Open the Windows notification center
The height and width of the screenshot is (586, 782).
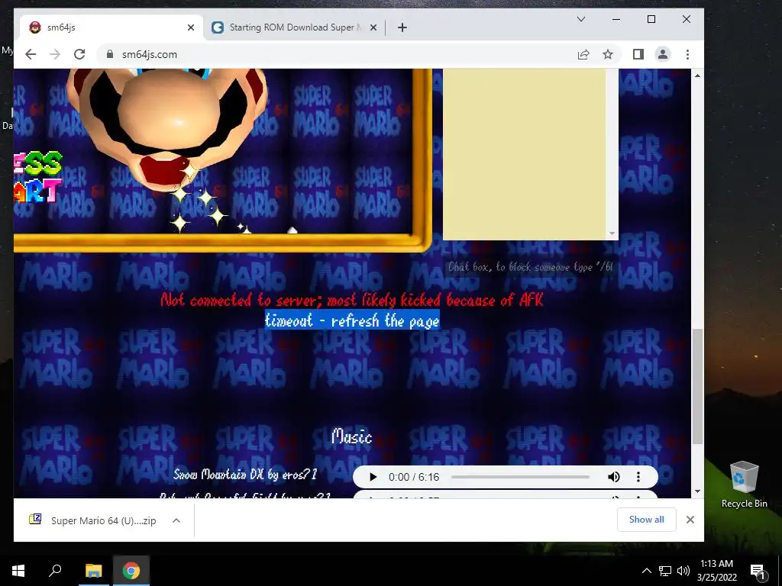tap(758, 571)
